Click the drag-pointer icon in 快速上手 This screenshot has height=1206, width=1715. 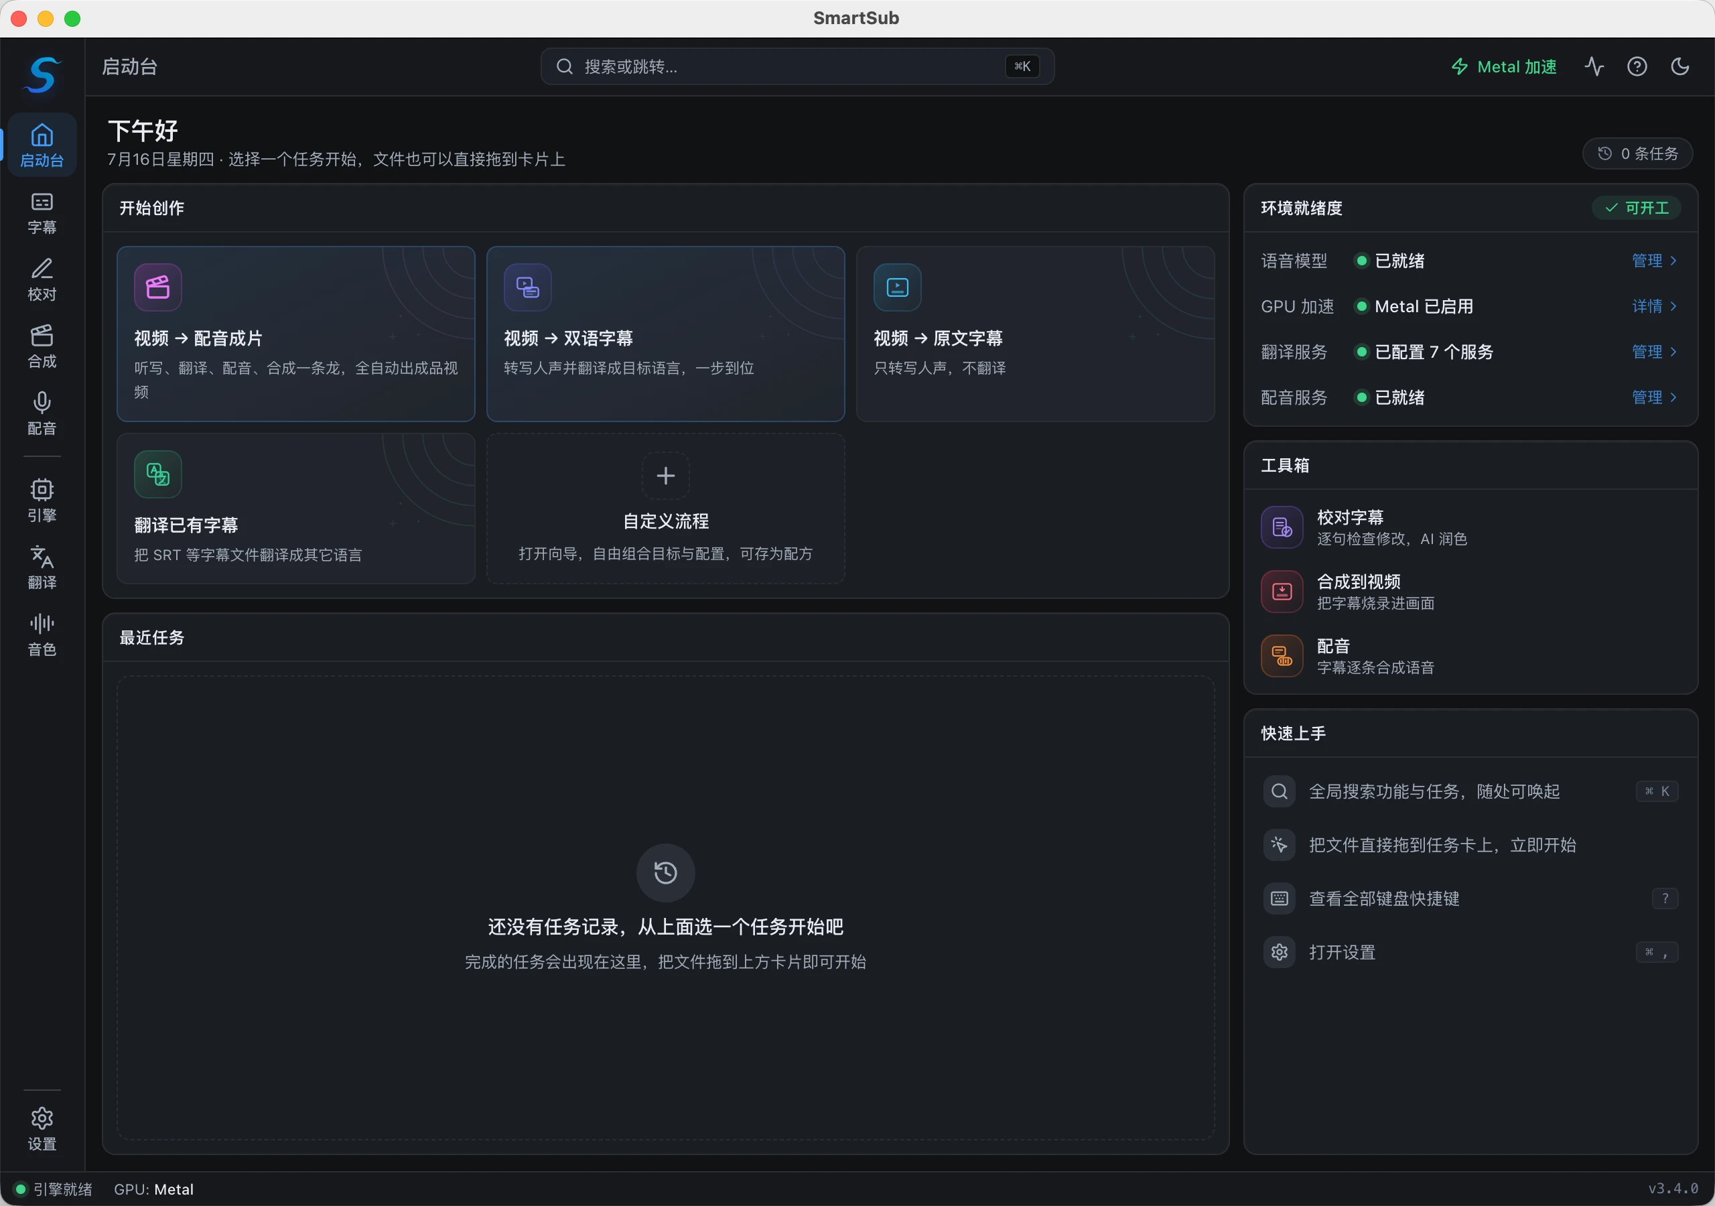point(1279,845)
